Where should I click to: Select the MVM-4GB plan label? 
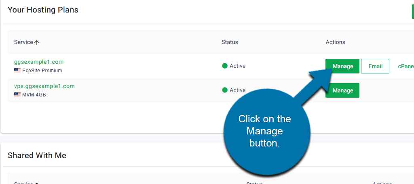click(34, 95)
